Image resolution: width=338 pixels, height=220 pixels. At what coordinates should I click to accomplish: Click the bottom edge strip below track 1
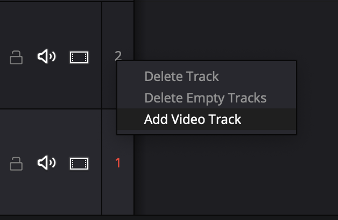pyautogui.click(x=161, y=217)
